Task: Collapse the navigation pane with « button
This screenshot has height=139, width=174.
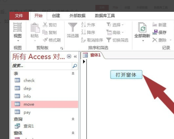Action: 75,57
